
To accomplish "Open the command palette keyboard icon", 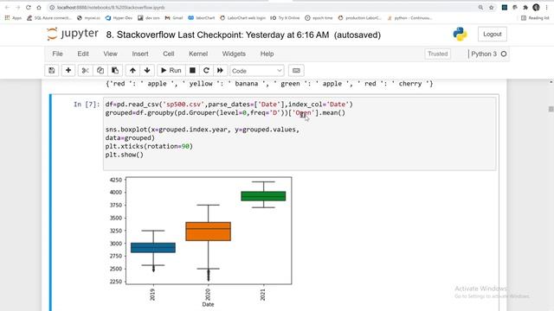I will coord(296,71).
